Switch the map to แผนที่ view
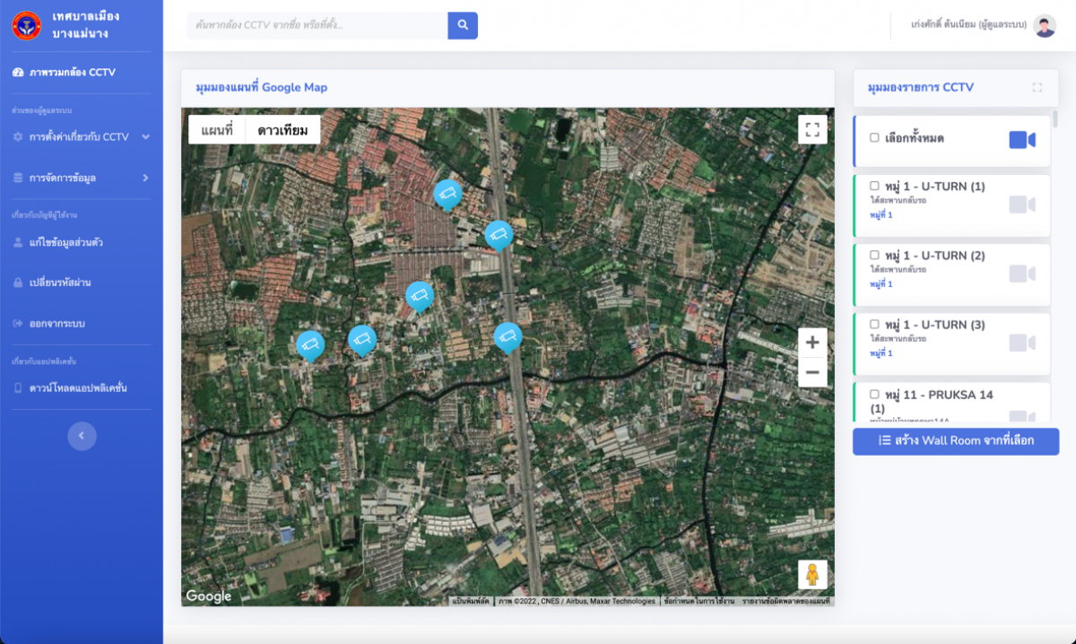This screenshot has height=644, width=1076. coord(217,130)
